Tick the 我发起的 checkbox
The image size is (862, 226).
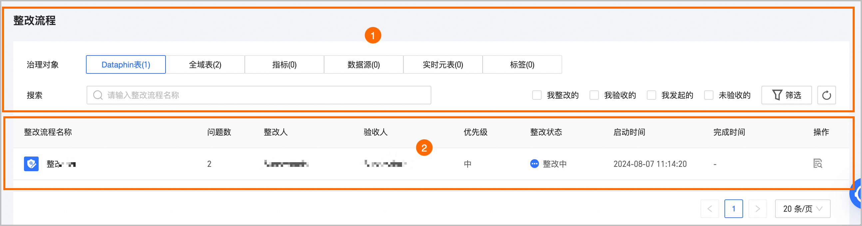click(x=651, y=95)
